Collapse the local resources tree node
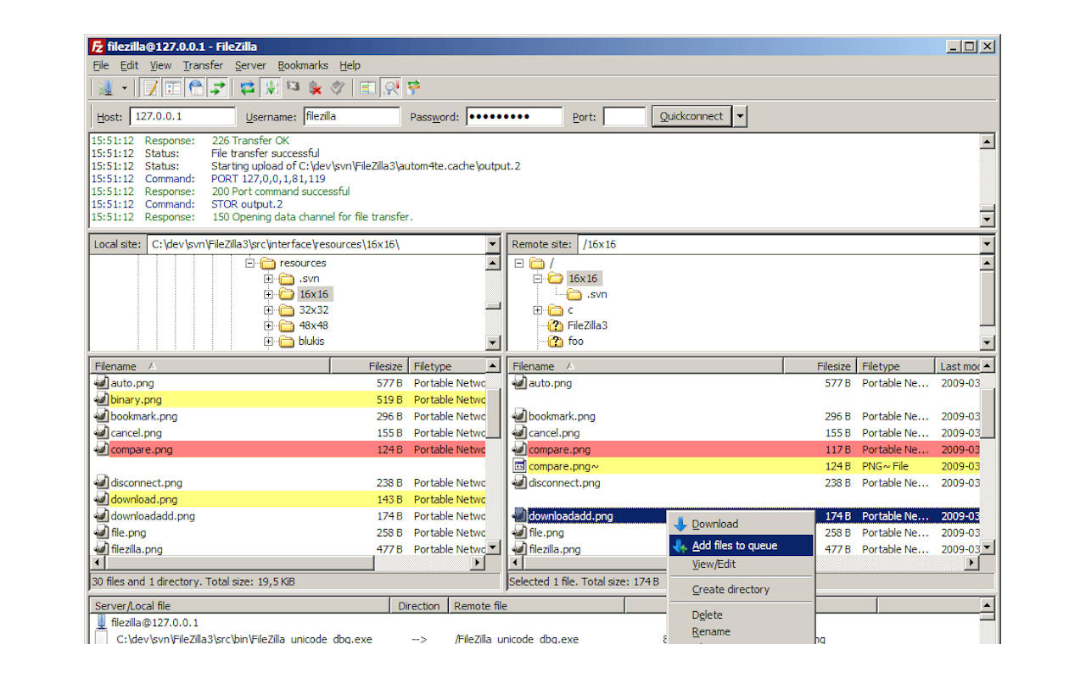This screenshot has width=1086, height=678. click(x=249, y=264)
